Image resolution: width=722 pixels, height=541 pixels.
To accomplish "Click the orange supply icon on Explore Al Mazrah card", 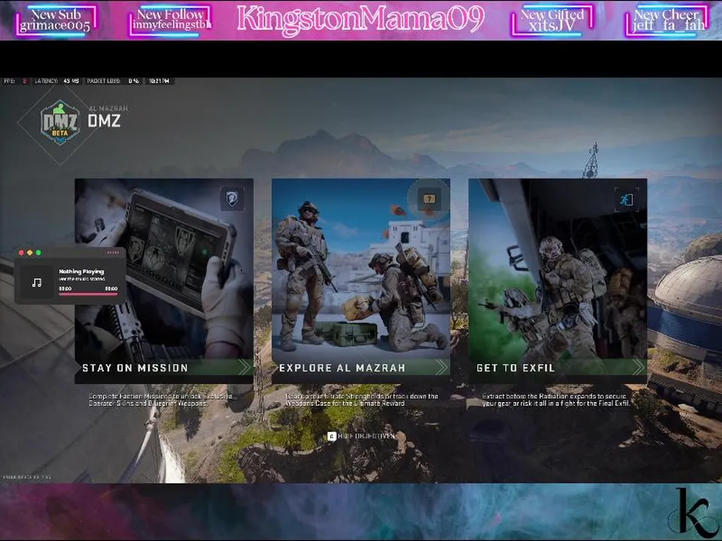I will click(x=429, y=198).
